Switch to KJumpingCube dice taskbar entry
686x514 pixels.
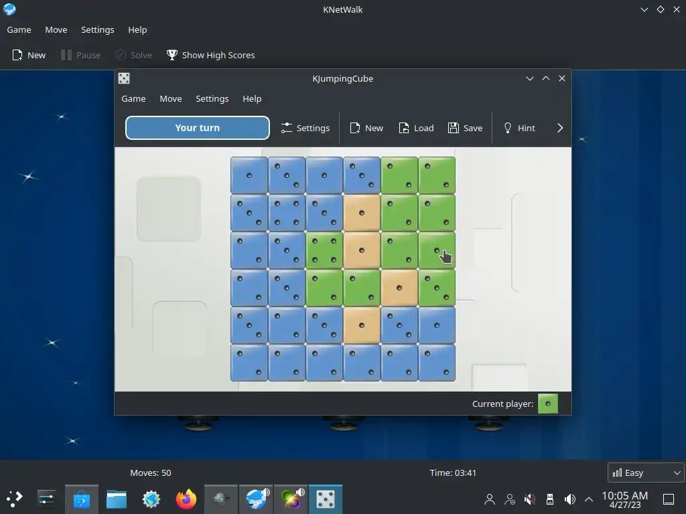(x=326, y=499)
